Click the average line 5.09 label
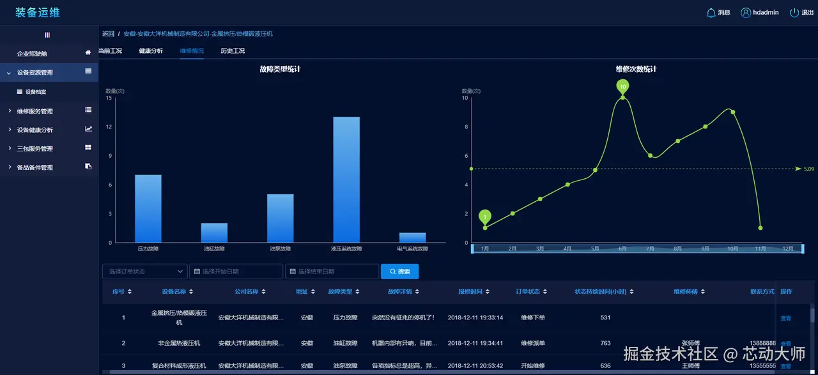818x375 pixels. coord(809,169)
